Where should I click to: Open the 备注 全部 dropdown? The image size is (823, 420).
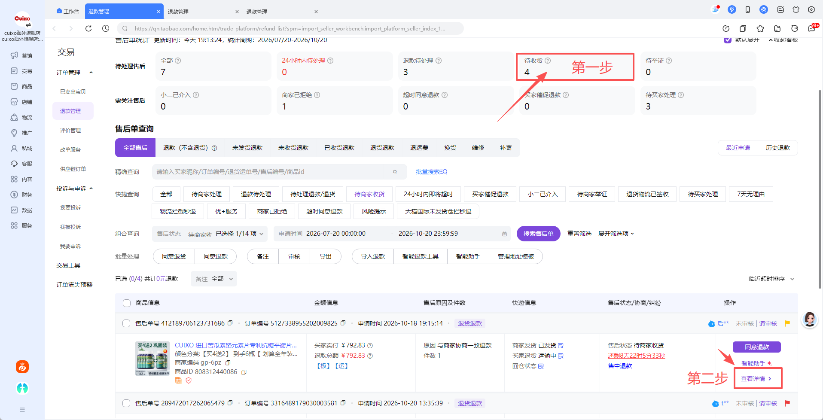tap(214, 279)
